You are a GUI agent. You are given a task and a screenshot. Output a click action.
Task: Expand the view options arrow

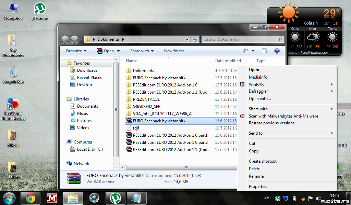tap(253, 51)
